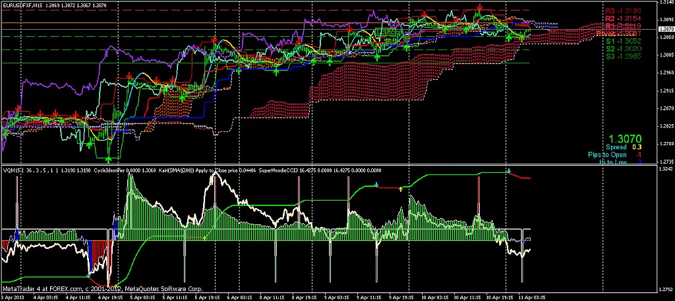675x301 pixels.
Task: Click the lowest green up arrow on the price chart
Action: [109, 158]
